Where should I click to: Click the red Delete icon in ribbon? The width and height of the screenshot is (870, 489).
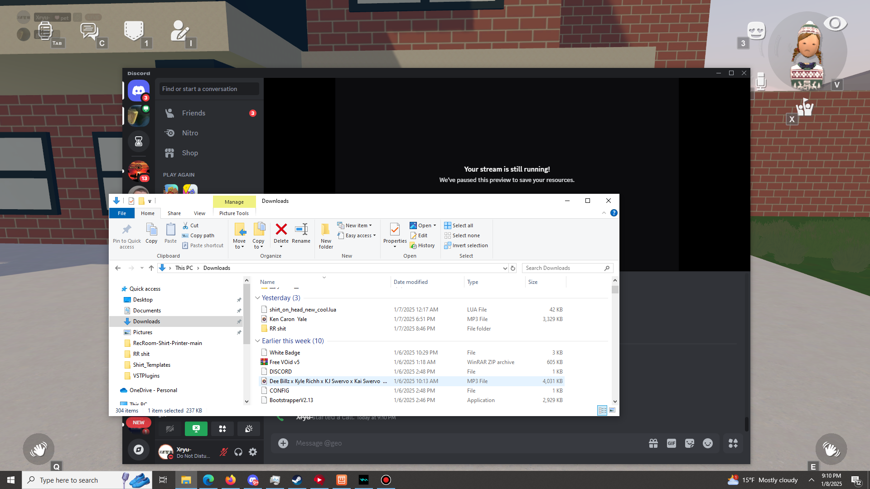pyautogui.click(x=281, y=230)
